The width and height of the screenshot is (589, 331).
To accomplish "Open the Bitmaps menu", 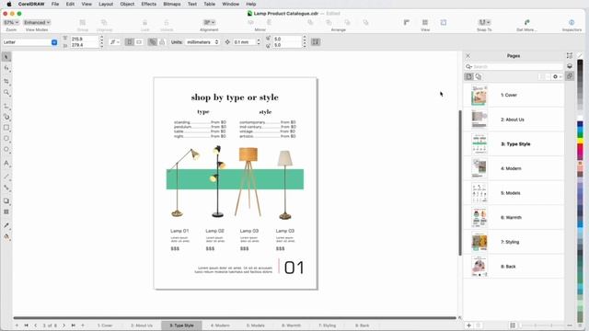I will click(172, 4).
